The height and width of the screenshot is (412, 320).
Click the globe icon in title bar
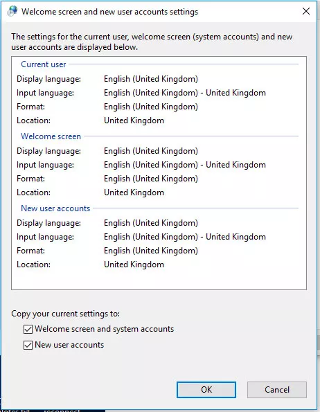[x=12, y=11]
